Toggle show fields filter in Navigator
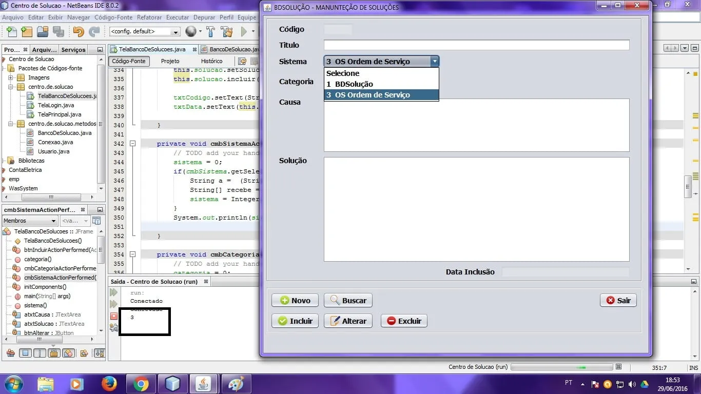The height and width of the screenshot is (394, 701). pos(25,353)
